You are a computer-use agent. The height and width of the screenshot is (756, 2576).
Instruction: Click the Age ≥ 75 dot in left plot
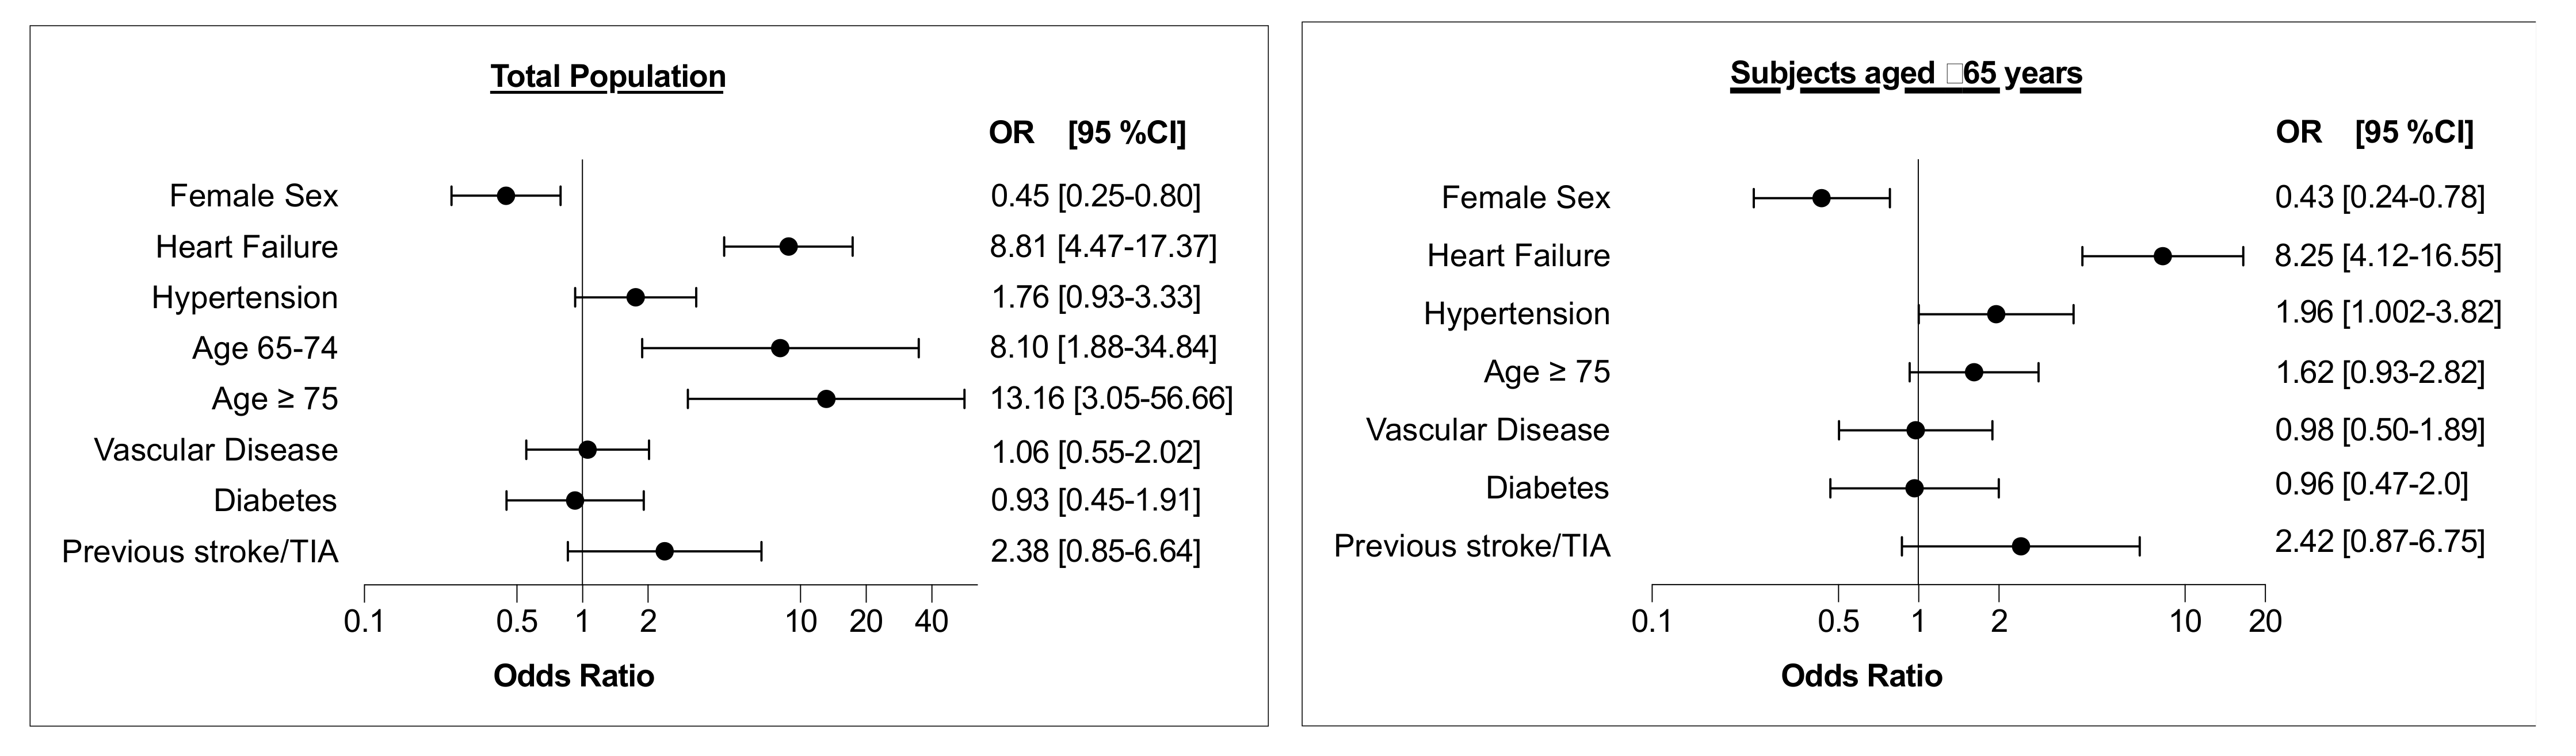(x=826, y=400)
